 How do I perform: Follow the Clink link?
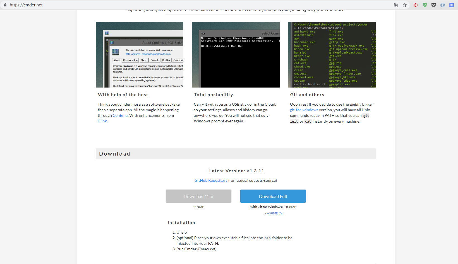click(x=102, y=121)
